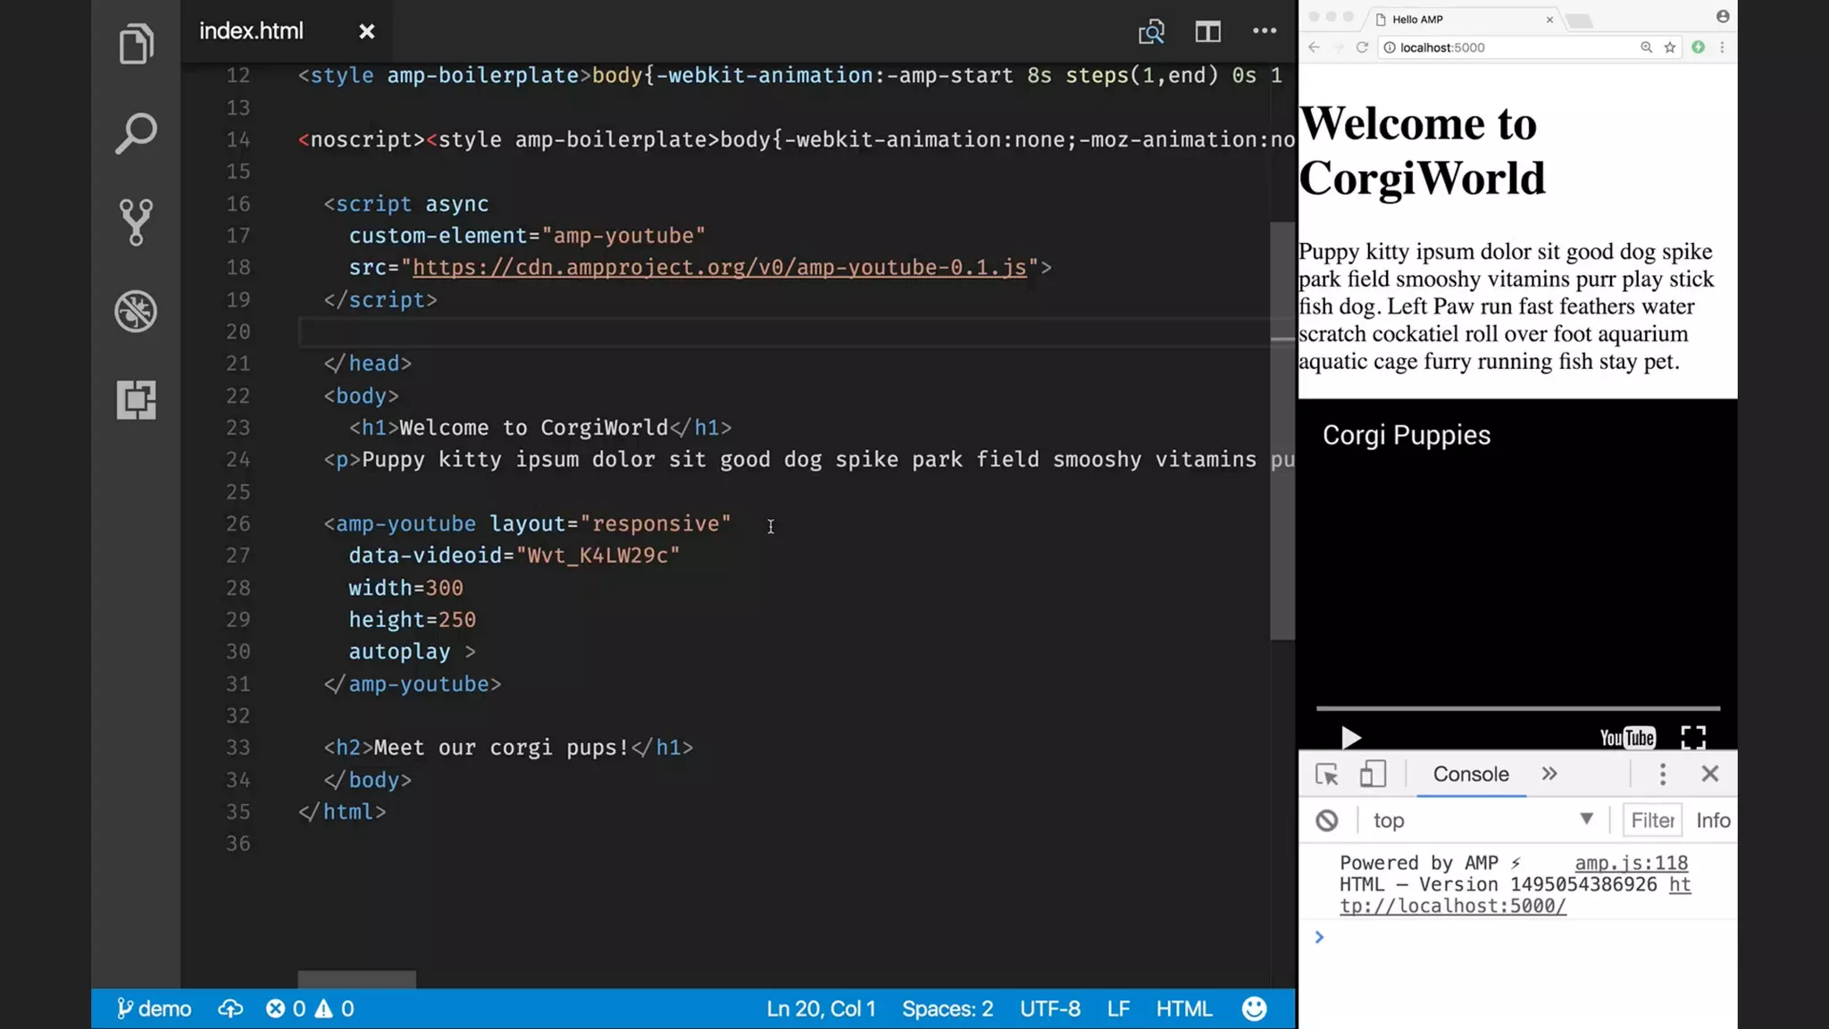Image resolution: width=1829 pixels, height=1029 pixels.
Task: Toggle inspect element picker in DevTools
Action: [x=1326, y=774]
